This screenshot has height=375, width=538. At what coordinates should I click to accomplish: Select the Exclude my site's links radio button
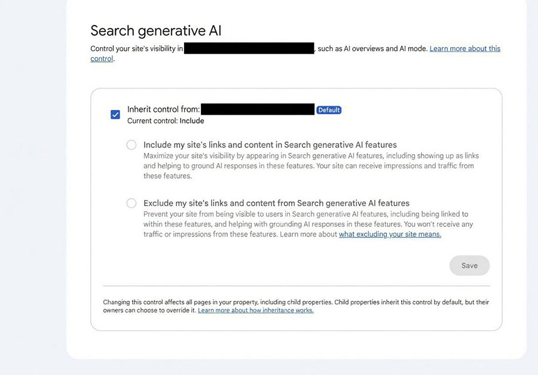tap(132, 203)
